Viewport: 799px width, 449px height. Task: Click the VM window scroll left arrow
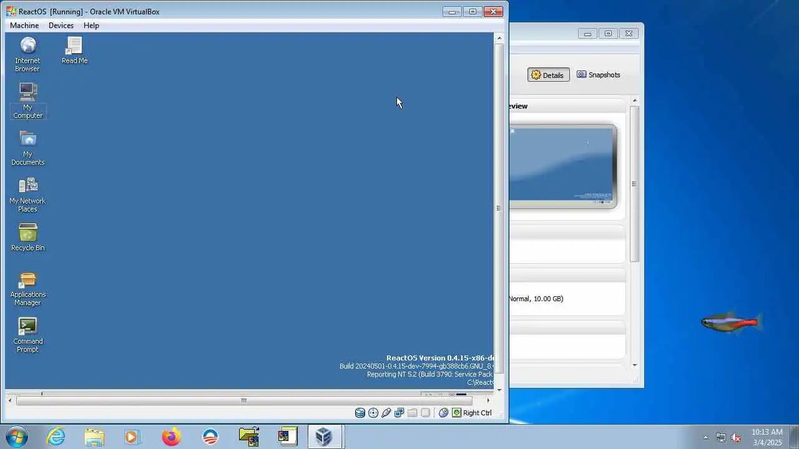(10, 400)
